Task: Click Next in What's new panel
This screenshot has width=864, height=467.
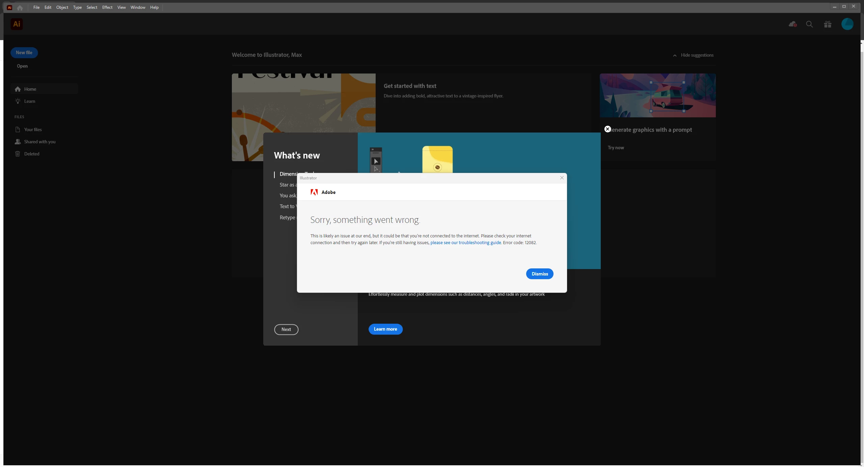Action: (286, 329)
